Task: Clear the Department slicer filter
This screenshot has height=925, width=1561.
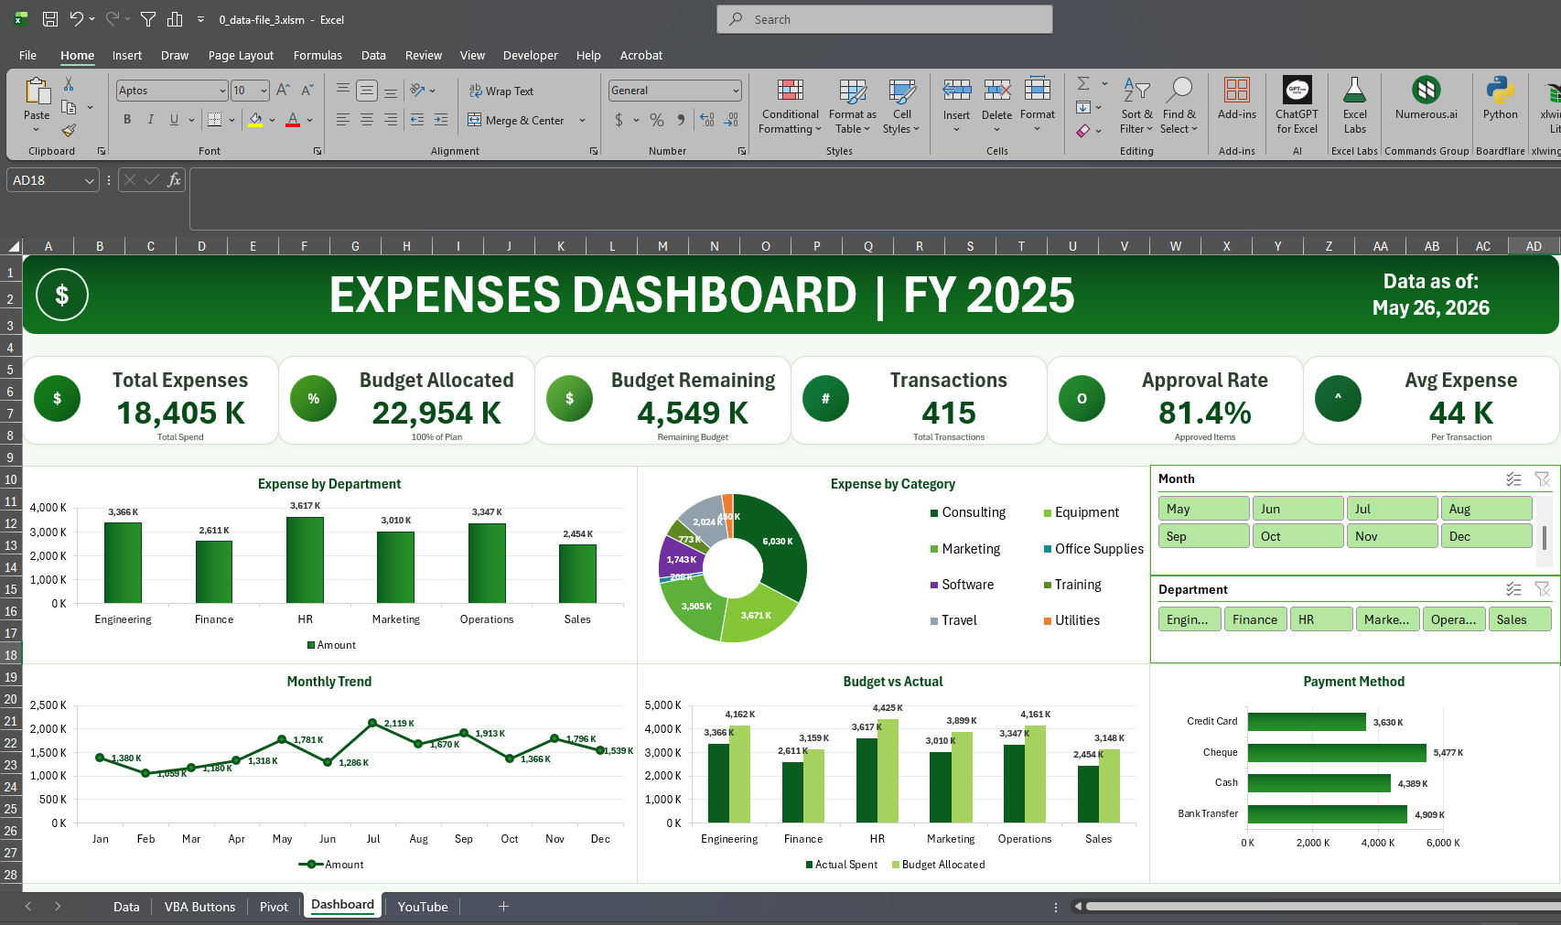Action: [1542, 589]
